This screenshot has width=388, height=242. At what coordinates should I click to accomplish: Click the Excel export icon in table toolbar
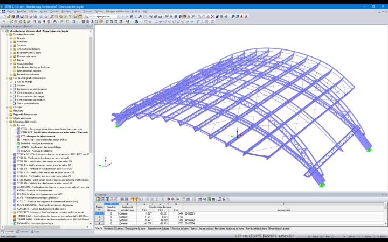point(209,199)
